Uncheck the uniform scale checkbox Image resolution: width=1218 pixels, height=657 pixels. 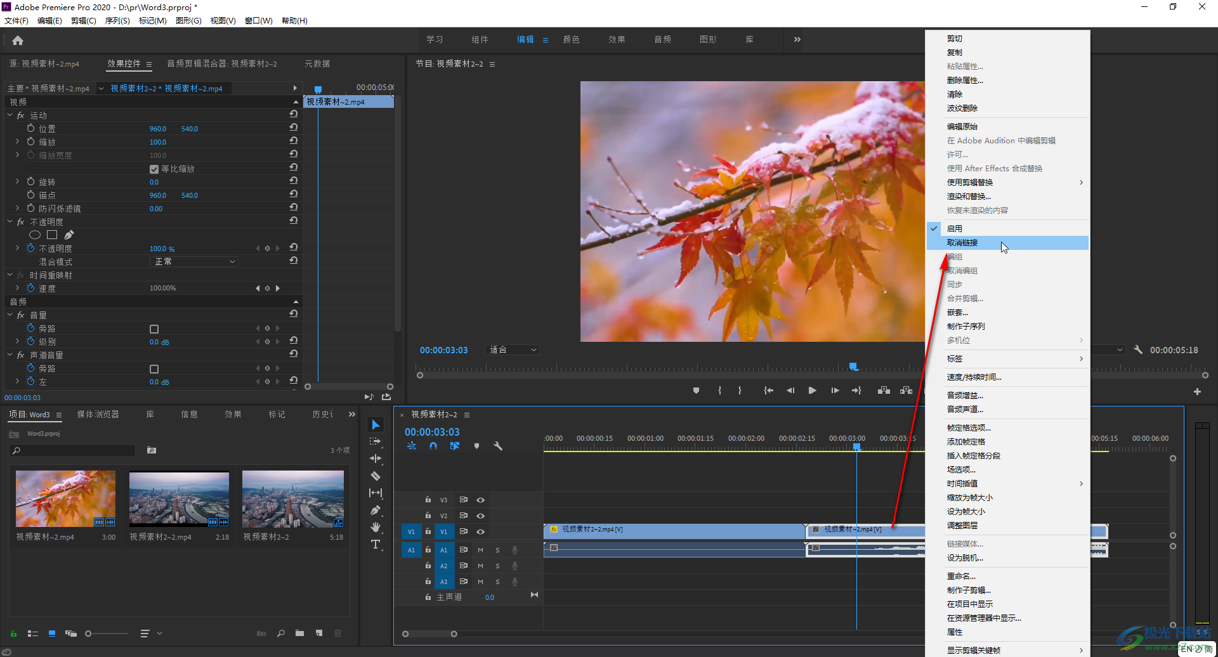(154, 169)
